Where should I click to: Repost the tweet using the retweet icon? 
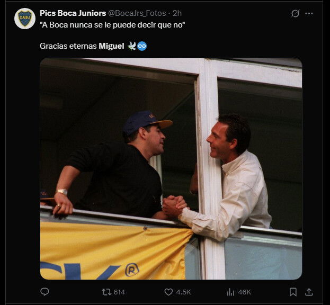tap(106, 292)
